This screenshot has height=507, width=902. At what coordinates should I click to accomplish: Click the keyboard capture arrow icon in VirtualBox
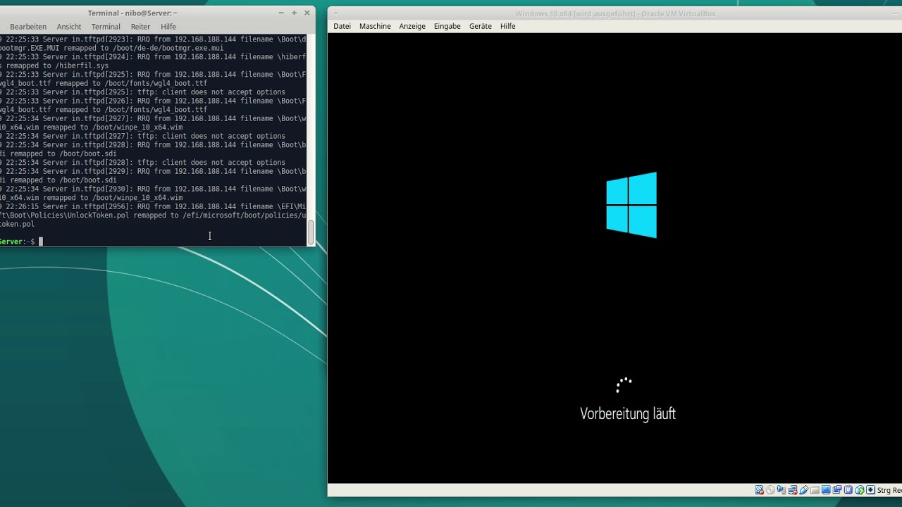click(x=870, y=490)
